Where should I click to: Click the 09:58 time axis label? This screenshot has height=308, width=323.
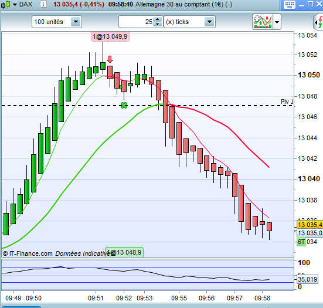pos(262,298)
